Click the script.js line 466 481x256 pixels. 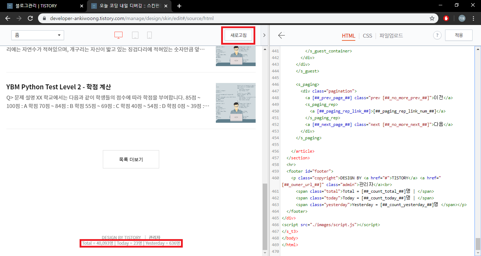pyautogui.click(x=331, y=225)
